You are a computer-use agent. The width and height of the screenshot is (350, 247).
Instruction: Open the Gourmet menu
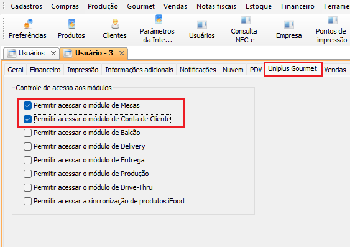[x=141, y=6]
